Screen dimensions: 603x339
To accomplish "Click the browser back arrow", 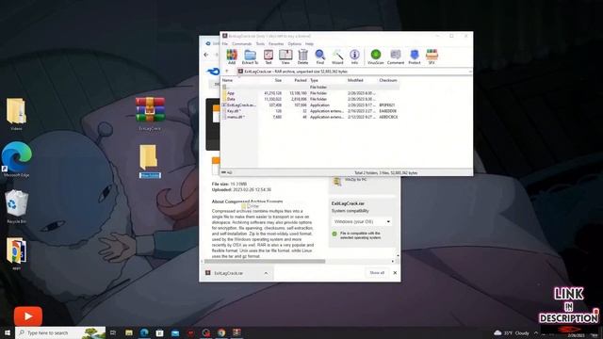I will 206,55.
